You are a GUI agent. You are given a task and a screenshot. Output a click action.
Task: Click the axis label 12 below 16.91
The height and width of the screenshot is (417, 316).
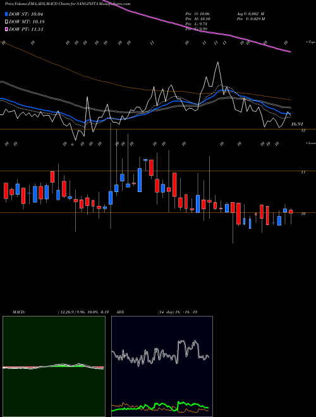click(303, 131)
